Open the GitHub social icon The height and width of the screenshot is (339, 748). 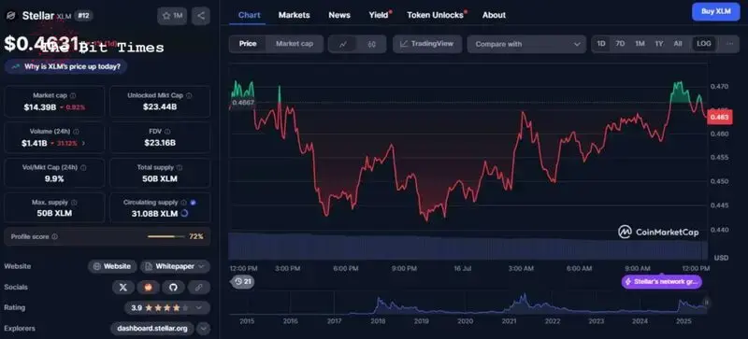173,287
